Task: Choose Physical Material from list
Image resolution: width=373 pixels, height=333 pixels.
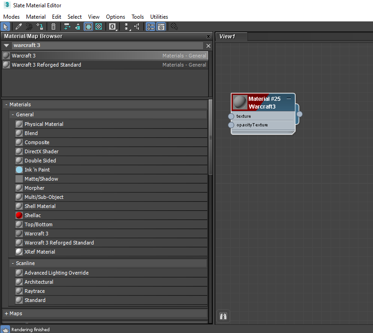Action: tap(111, 124)
